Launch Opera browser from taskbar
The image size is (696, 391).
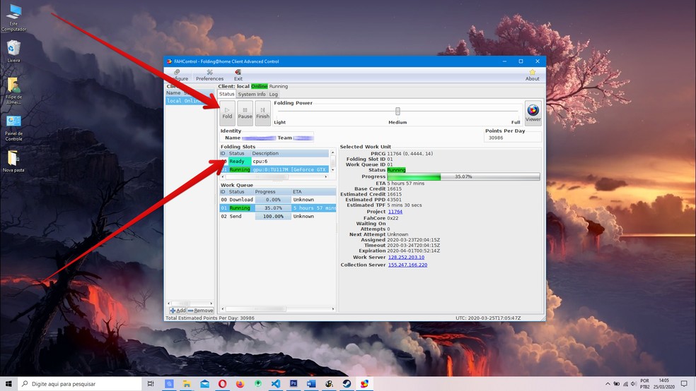click(222, 384)
